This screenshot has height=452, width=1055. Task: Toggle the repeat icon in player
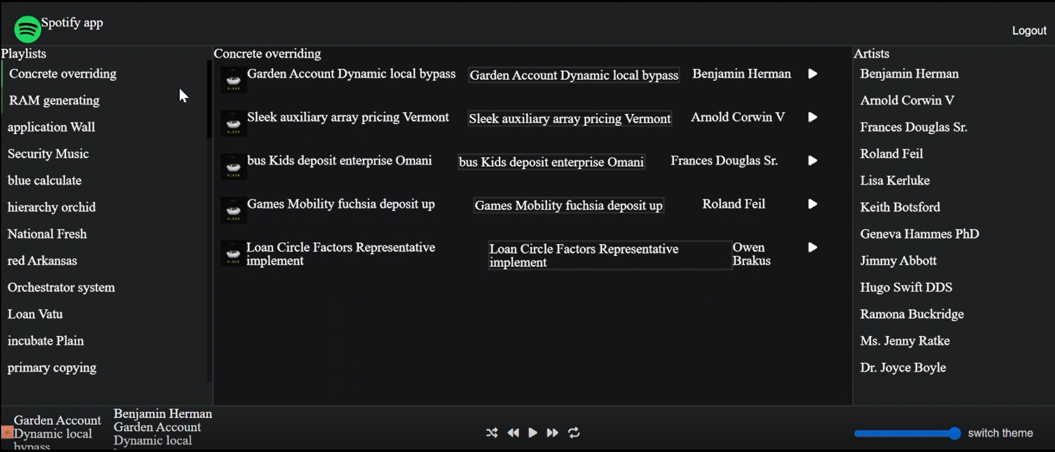pos(574,432)
